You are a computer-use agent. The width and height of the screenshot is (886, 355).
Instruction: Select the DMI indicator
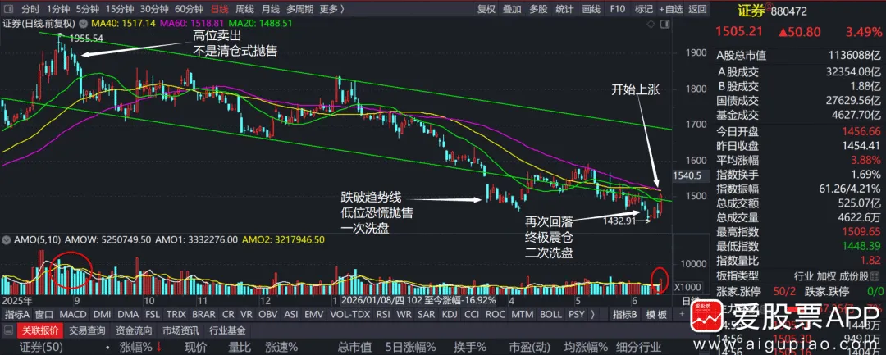(102, 315)
